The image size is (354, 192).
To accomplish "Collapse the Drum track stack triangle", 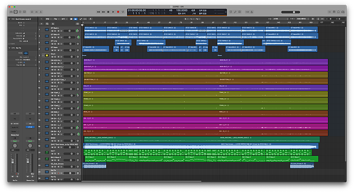I will 43,55.
